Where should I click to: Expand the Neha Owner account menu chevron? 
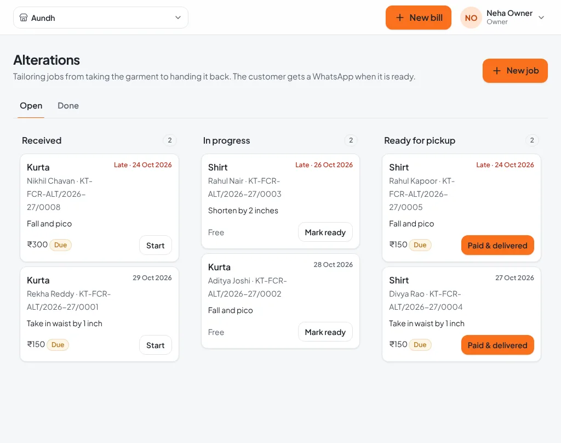[x=541, y=18]
